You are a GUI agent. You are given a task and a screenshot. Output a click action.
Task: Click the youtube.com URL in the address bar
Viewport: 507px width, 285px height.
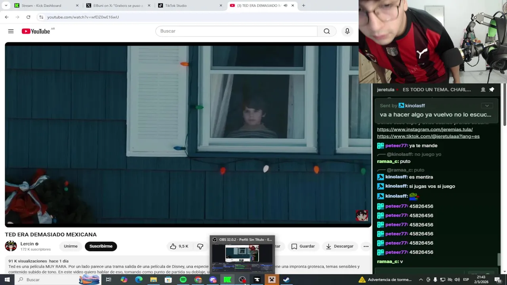(x=83, y=17)
